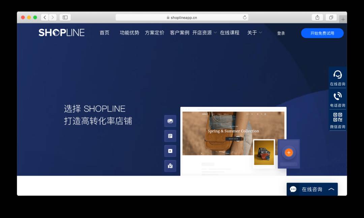This screenshot has width=364, height=218.
Task: Expand the 在线咨询 chat widget chevron
Action: click(331, 189)
